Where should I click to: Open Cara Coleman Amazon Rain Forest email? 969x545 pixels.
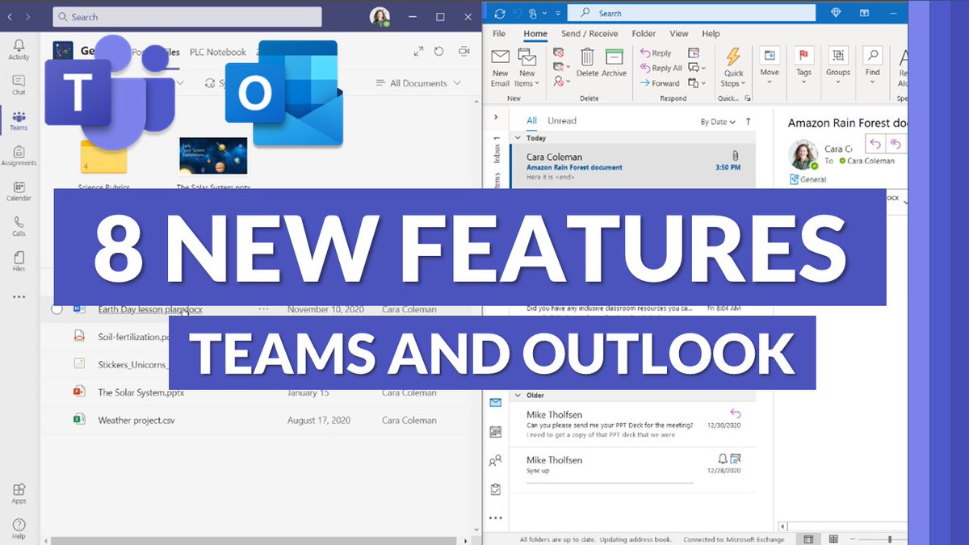[633, 166]
